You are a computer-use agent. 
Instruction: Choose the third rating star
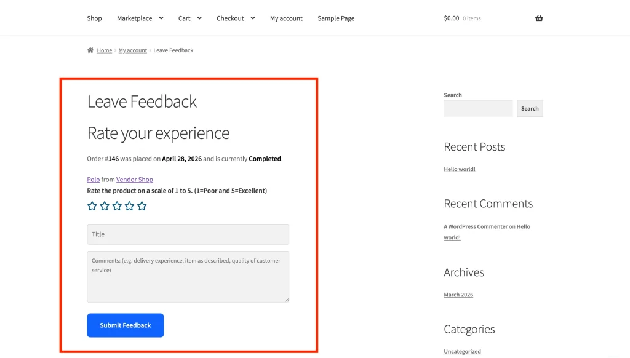point(117,206)
